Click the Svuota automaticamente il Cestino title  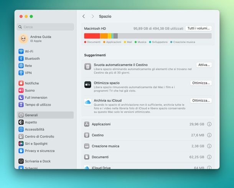click(121, 65)
